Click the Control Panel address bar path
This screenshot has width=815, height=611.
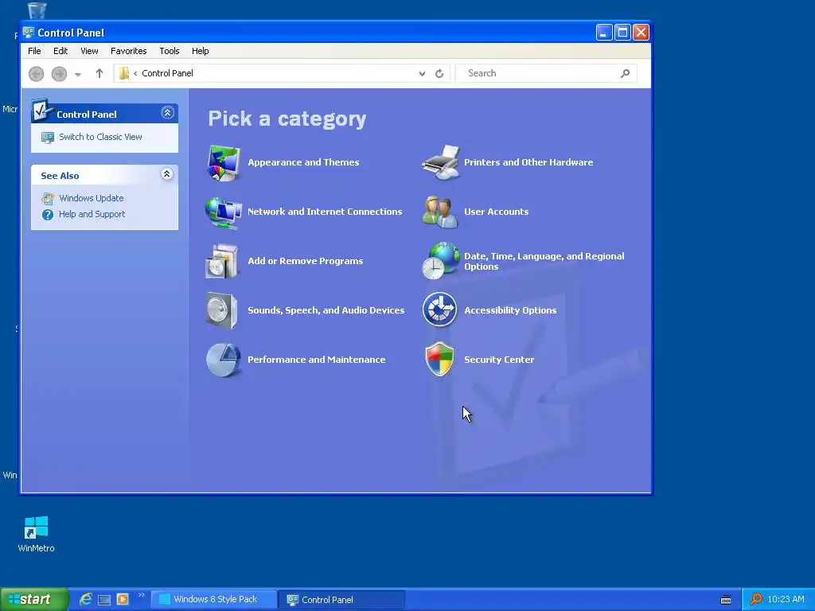point(167,73)
